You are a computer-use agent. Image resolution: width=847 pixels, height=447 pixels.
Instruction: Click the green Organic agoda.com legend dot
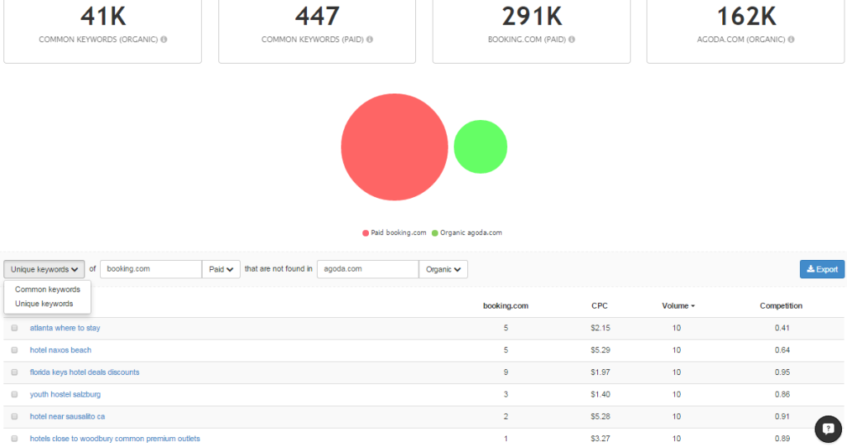click(435, 233)
